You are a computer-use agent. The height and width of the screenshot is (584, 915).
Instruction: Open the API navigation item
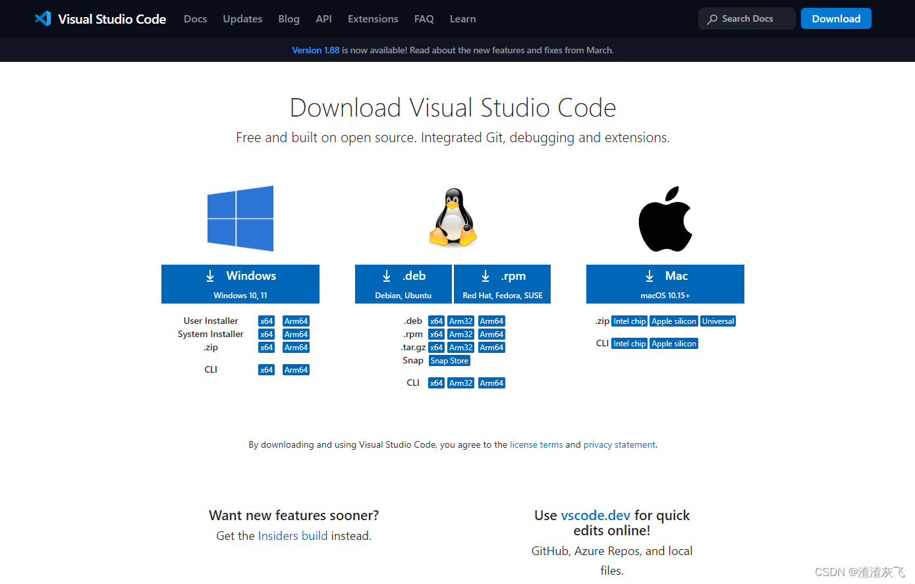(x=323, y=19)
